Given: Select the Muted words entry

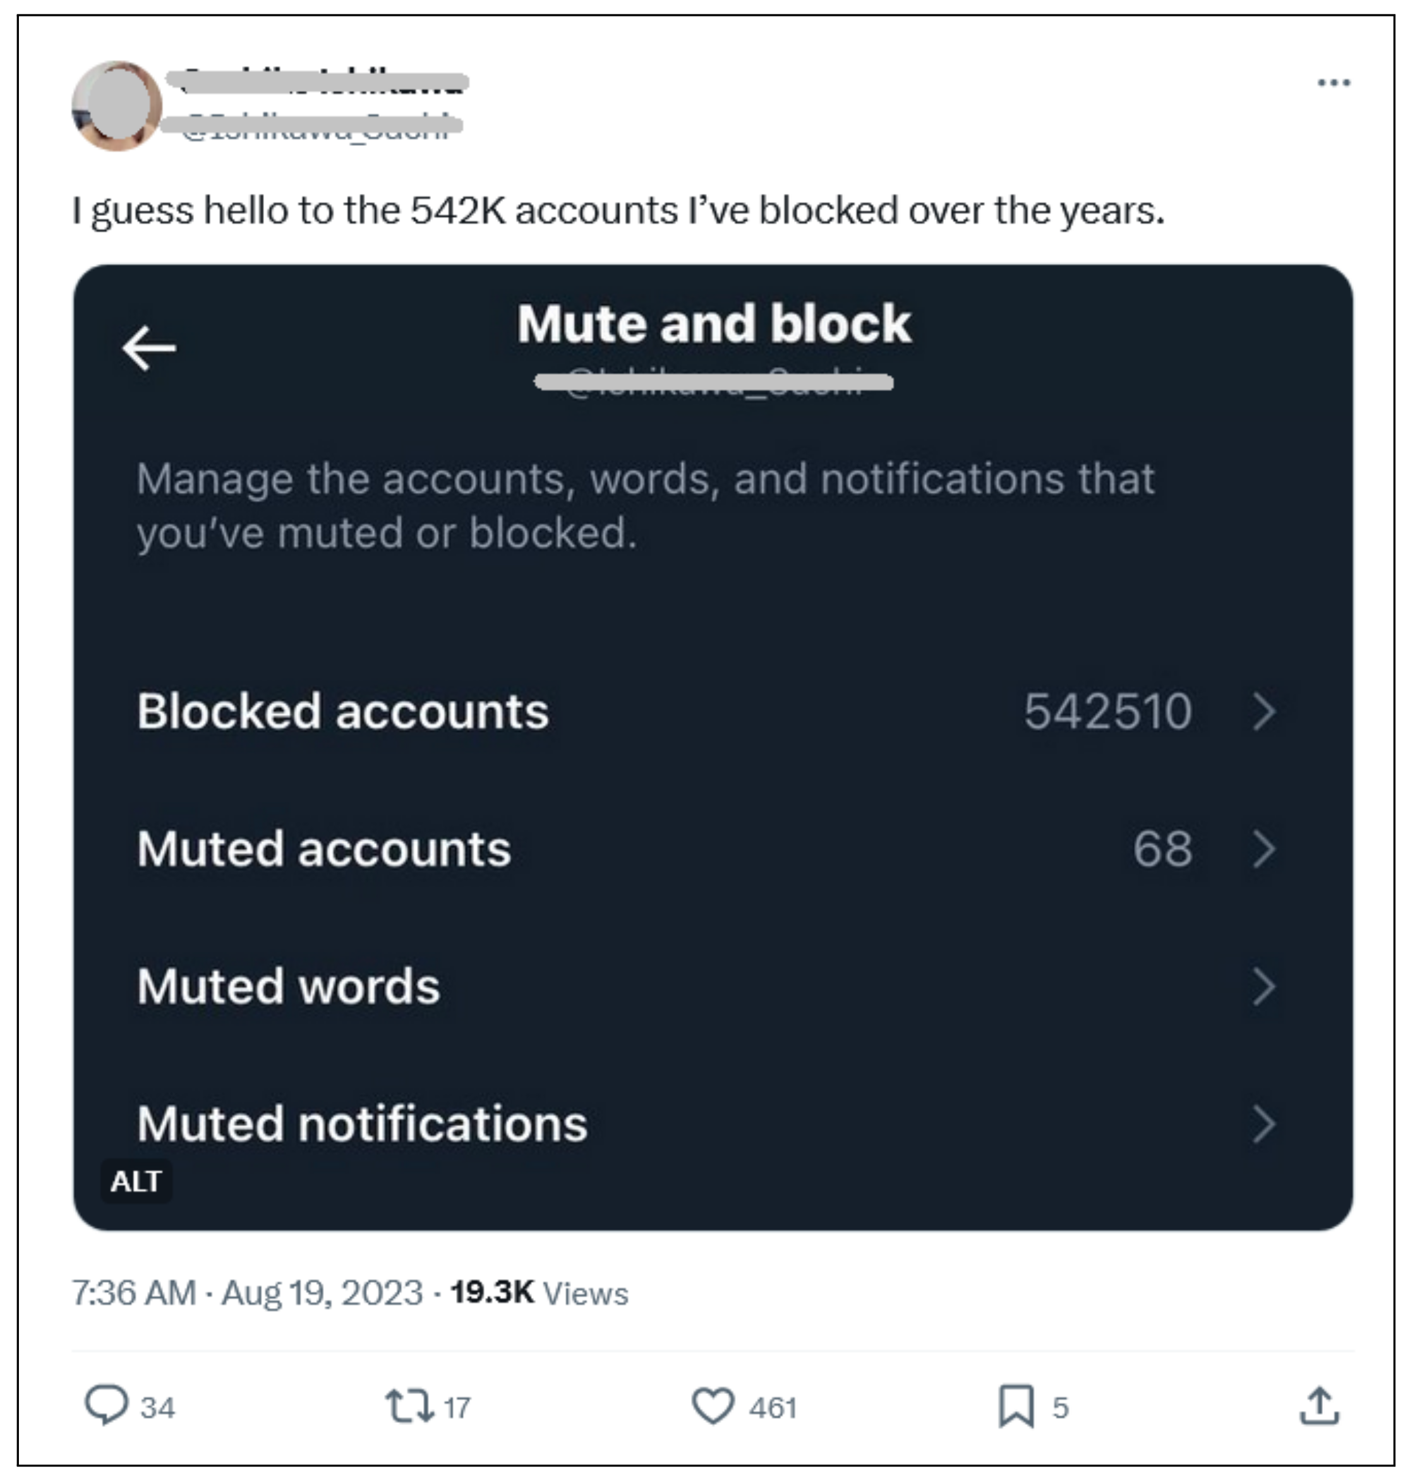Looking at the screenshot, I should click(x=289, y=987).
